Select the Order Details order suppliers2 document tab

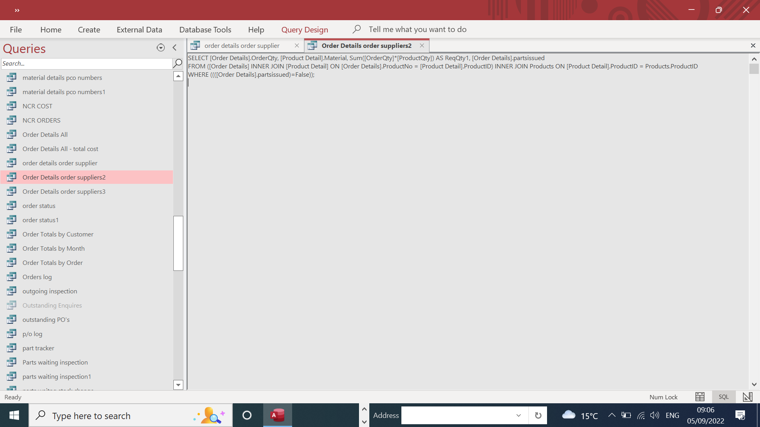[x=366, y=45]
